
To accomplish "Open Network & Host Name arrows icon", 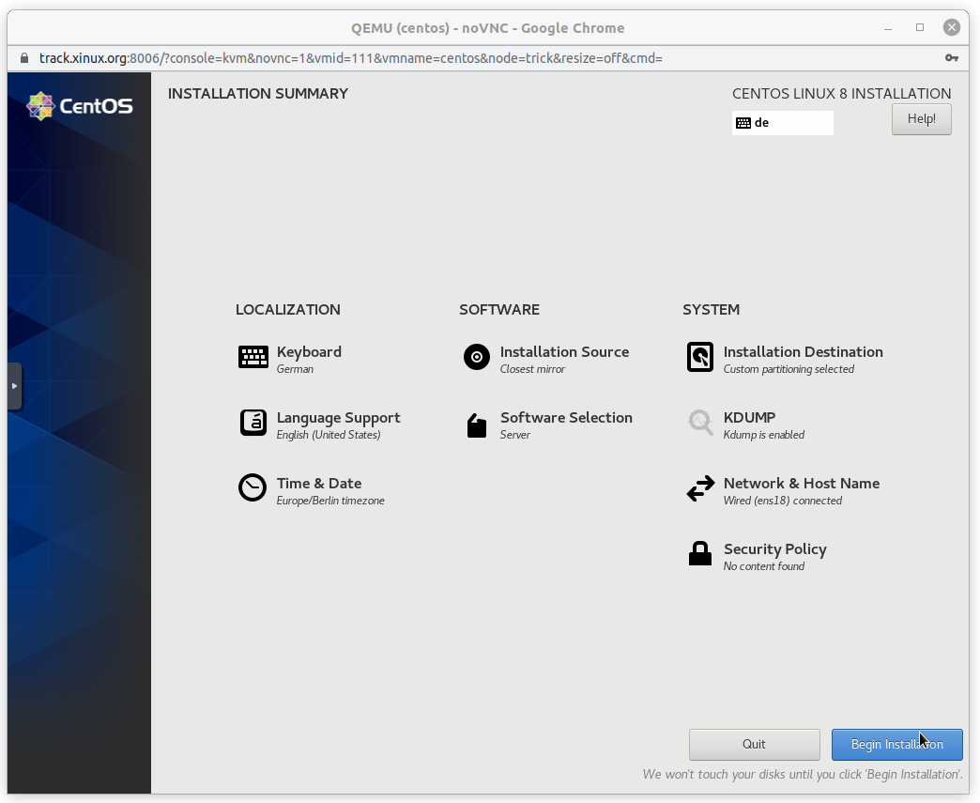I will (x=700, y=489).
